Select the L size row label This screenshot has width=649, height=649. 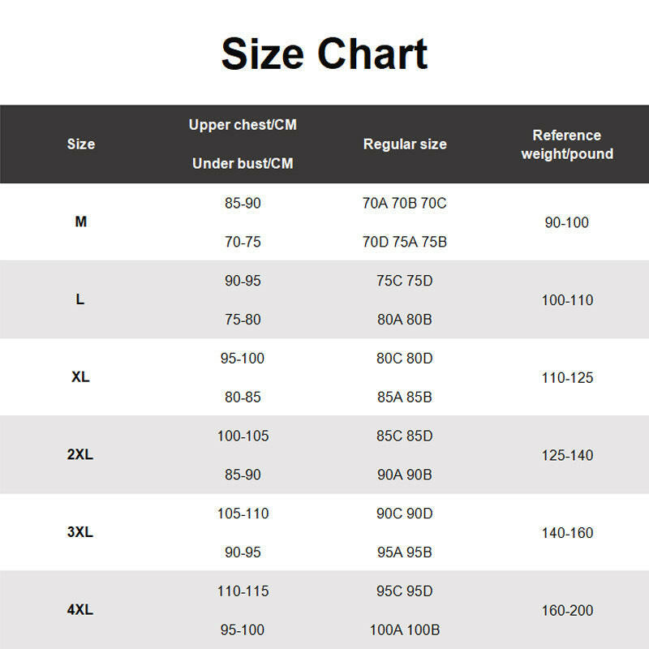[x=80, y=299]
